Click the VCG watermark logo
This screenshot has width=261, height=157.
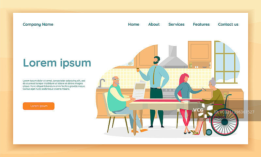coord(203,110)
